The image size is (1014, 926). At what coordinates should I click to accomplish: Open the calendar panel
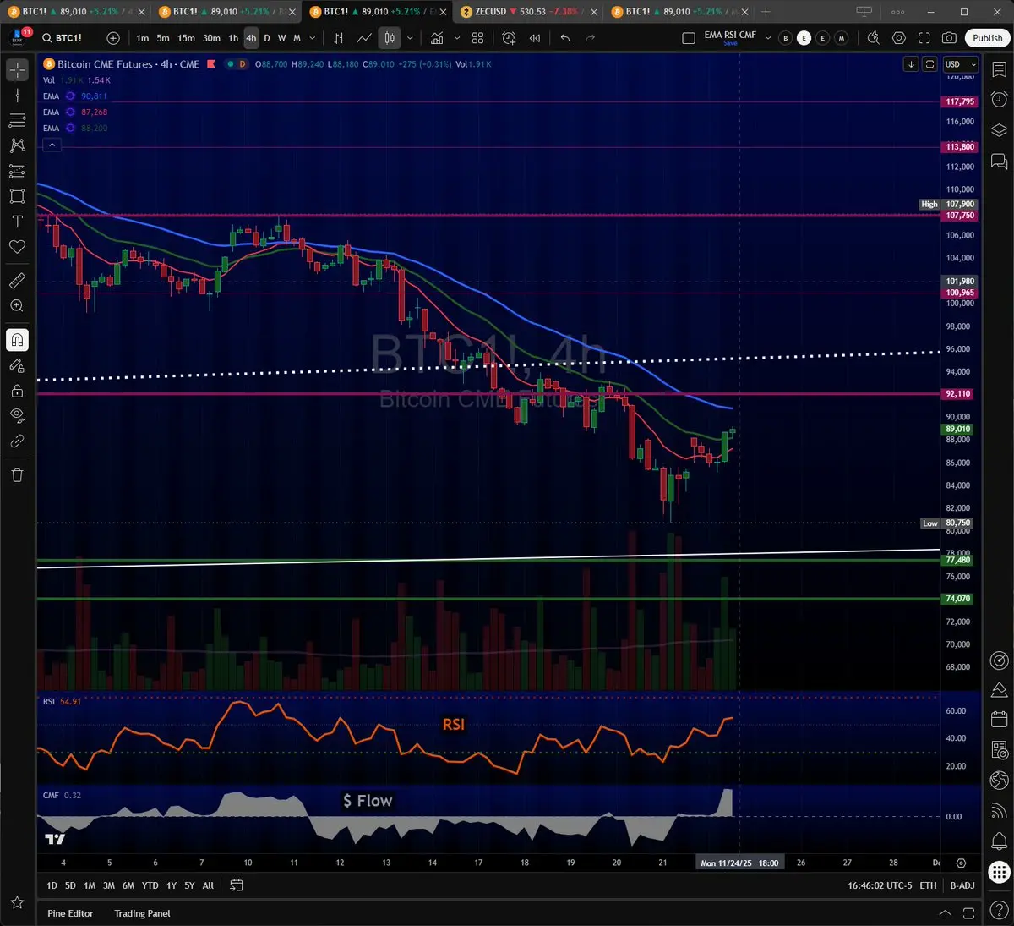[999, 720]
